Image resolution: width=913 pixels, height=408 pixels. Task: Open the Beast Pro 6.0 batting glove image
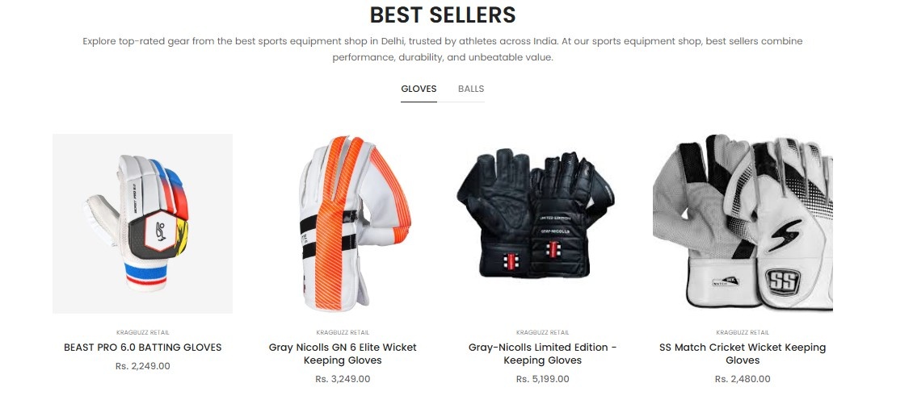click(x=143, y=224)
